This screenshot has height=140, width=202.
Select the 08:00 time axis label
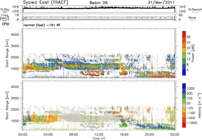(x=73, y=135)
